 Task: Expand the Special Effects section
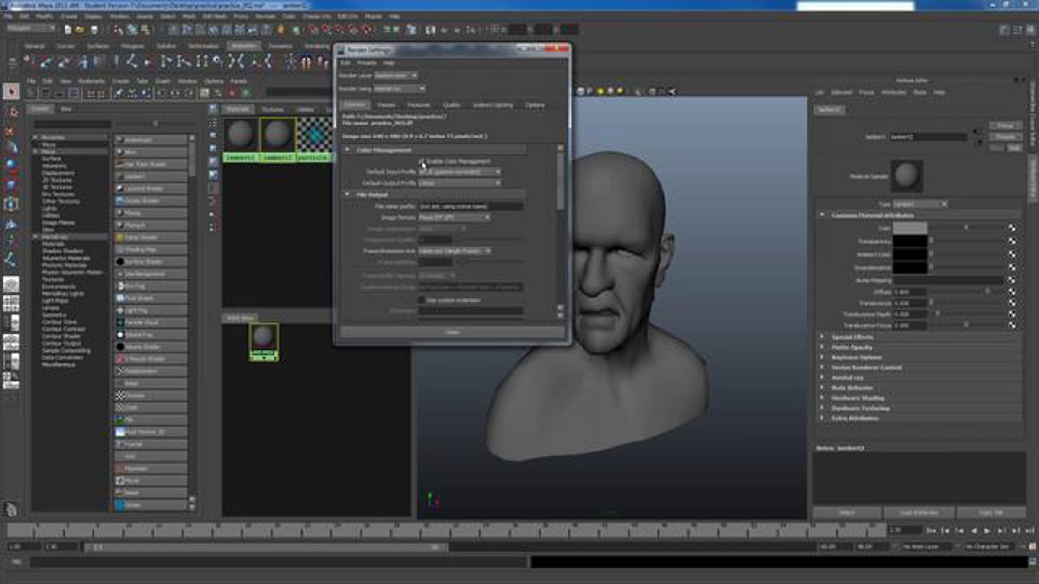click(x=822, y=337)
